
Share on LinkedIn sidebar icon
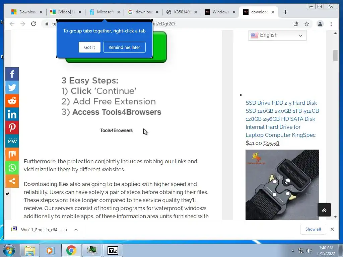tap(12, 114)
